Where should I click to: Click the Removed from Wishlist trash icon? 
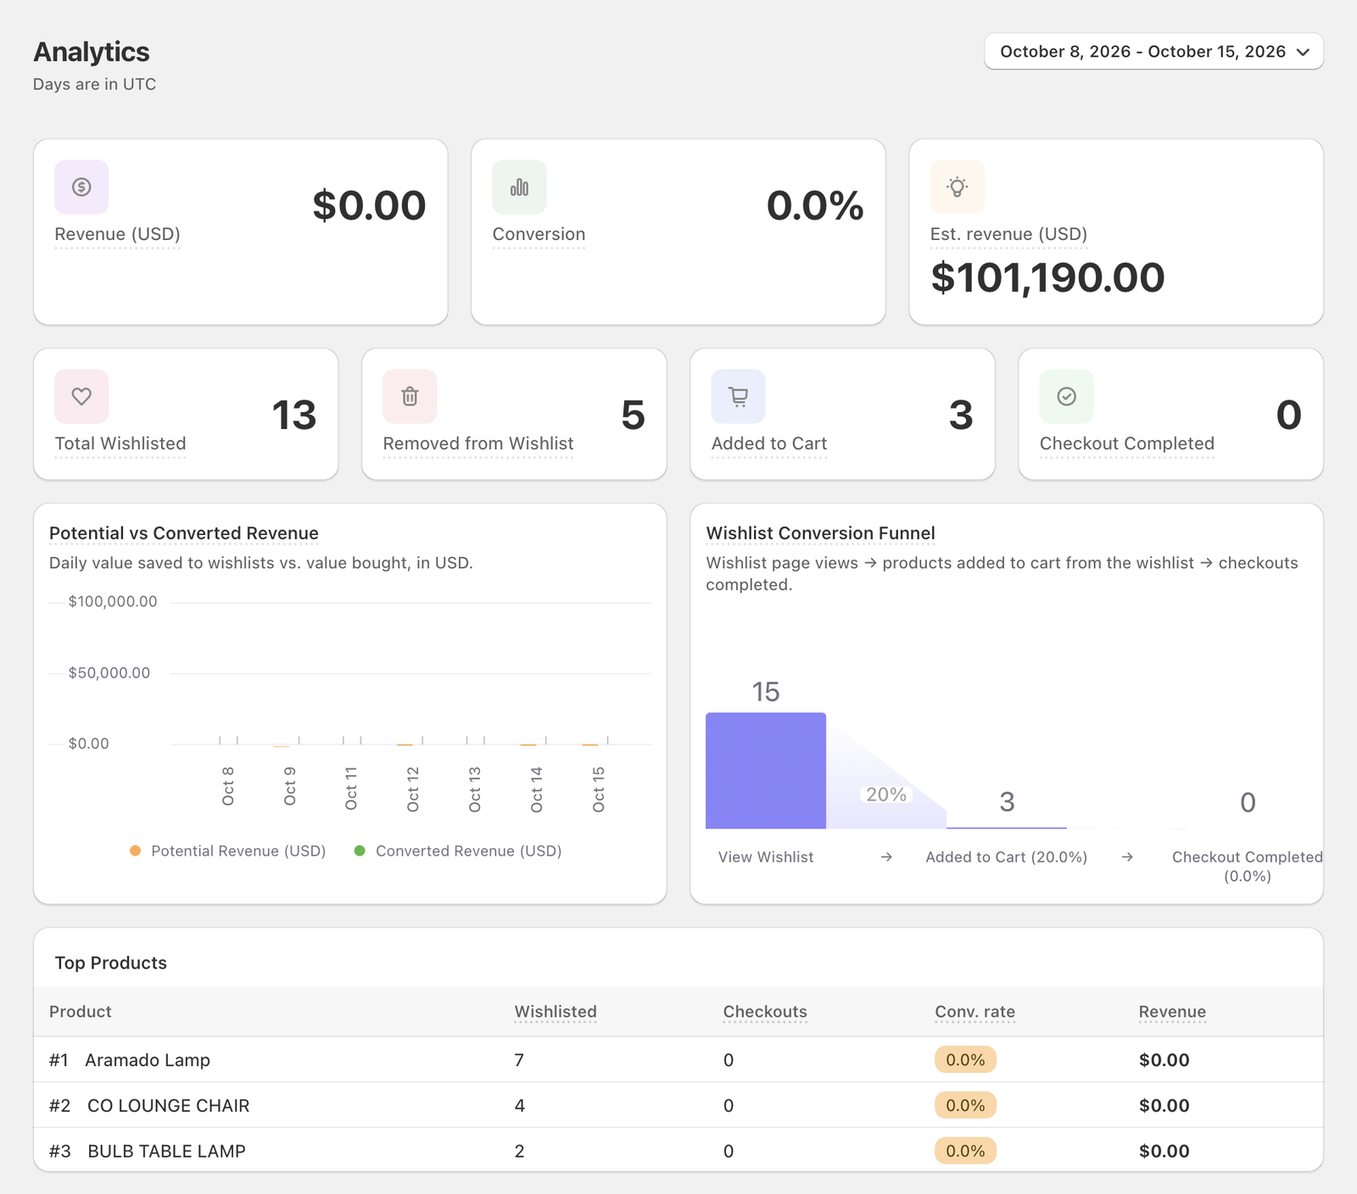(410, 396)
